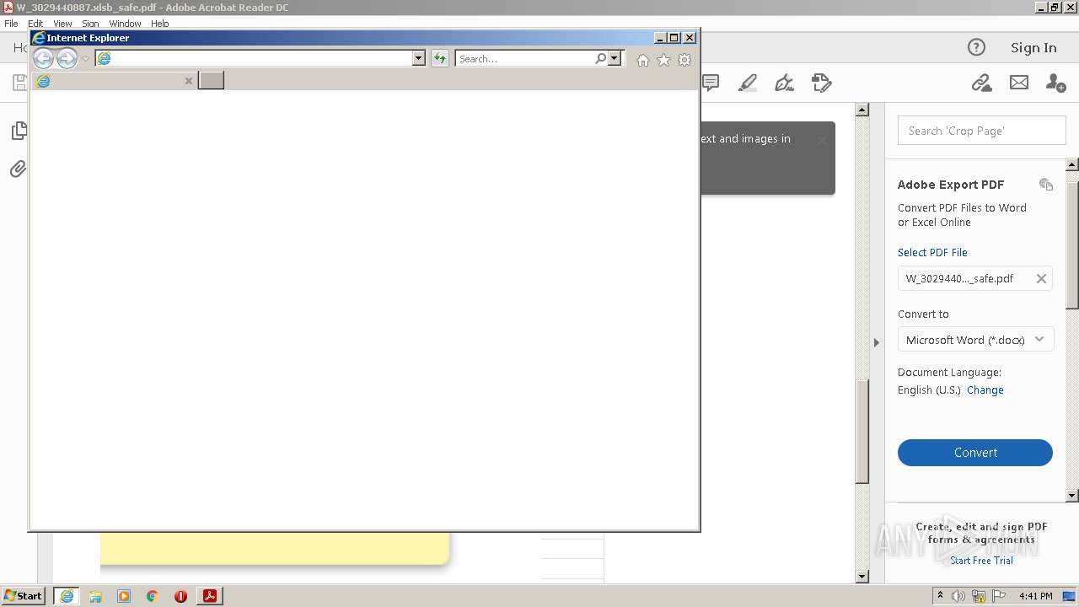Open Internet Explorer home page icon
This screenshot has height=607, width=1079.
pyautogui.click(x=643, y=60)
